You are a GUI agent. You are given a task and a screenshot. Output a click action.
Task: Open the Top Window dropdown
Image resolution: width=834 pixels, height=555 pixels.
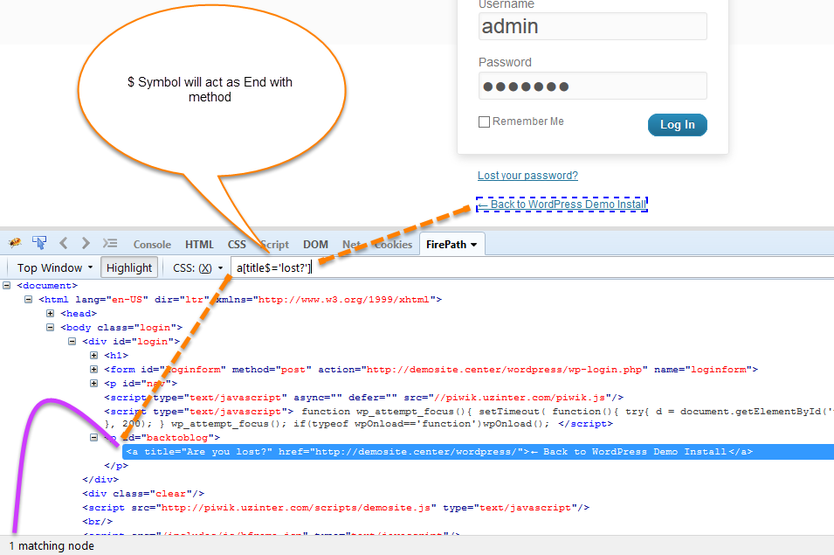click(x=52, y=267)
